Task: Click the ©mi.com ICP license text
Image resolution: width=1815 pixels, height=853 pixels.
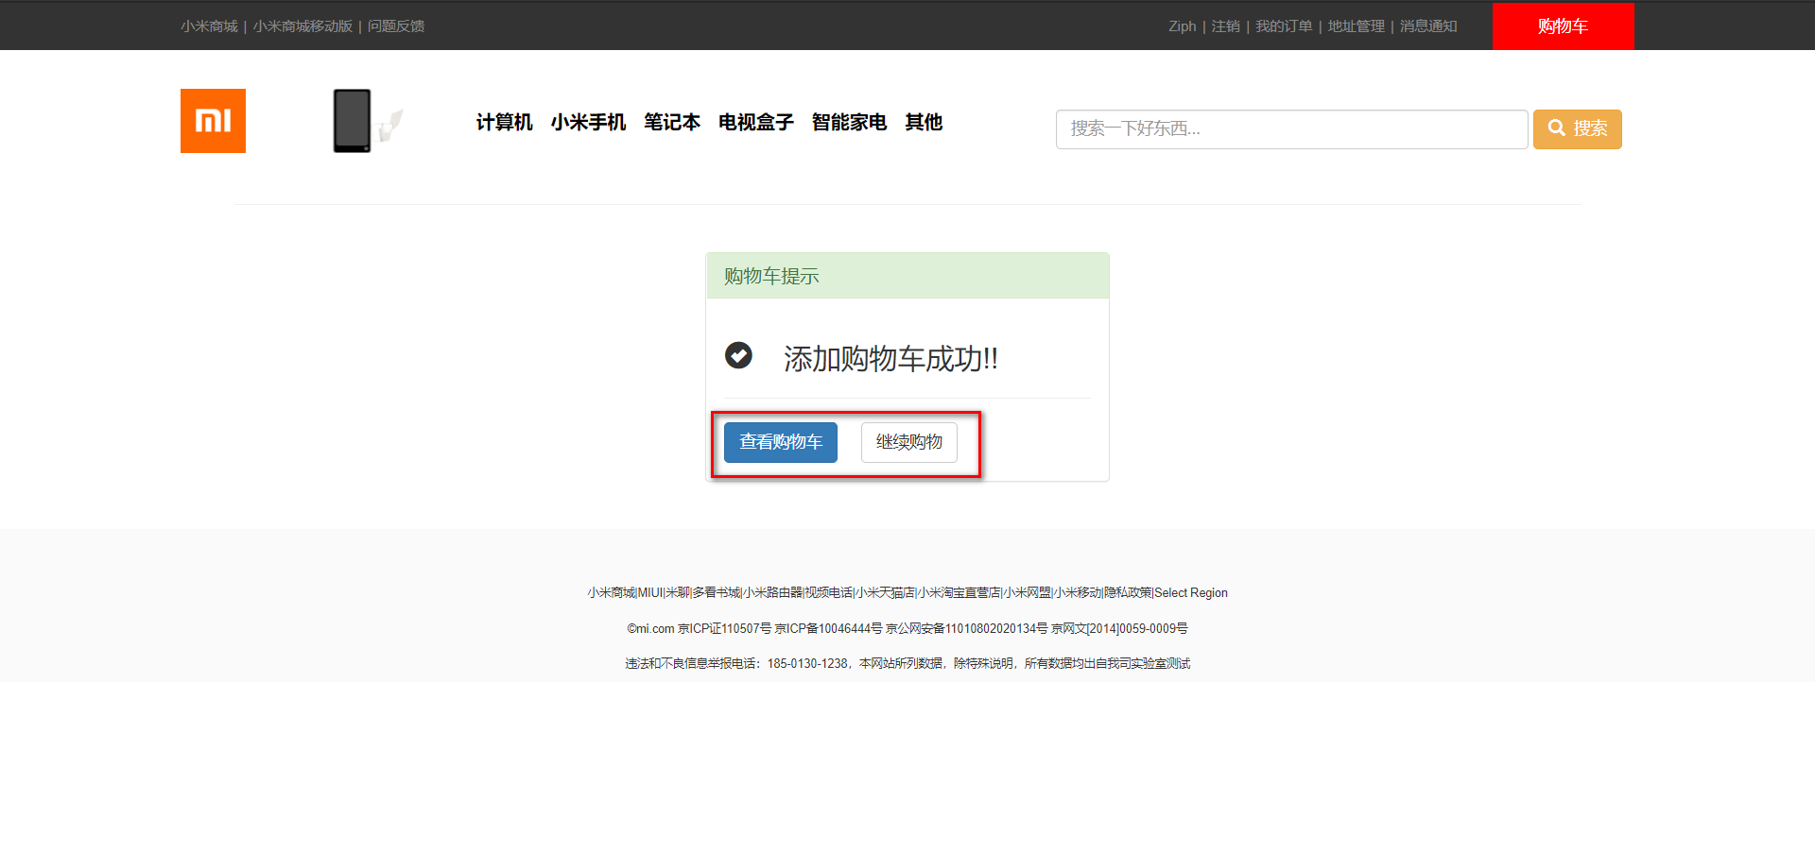Action: tap(907, 628)
